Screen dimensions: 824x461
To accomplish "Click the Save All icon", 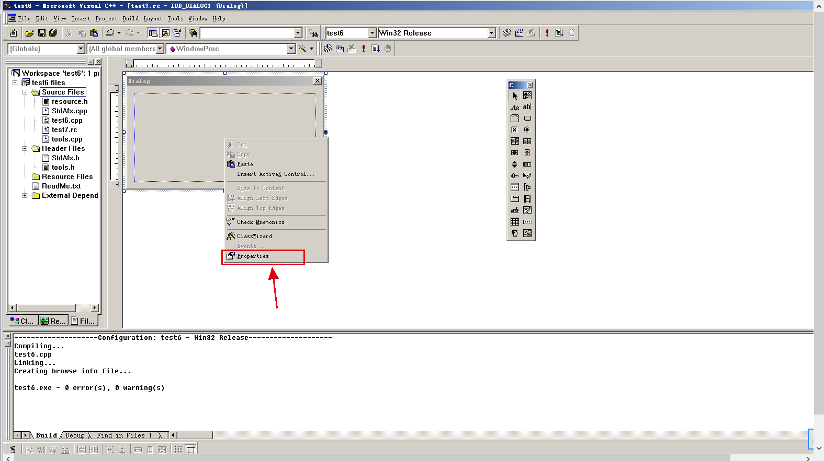I will tap(53, 33).
